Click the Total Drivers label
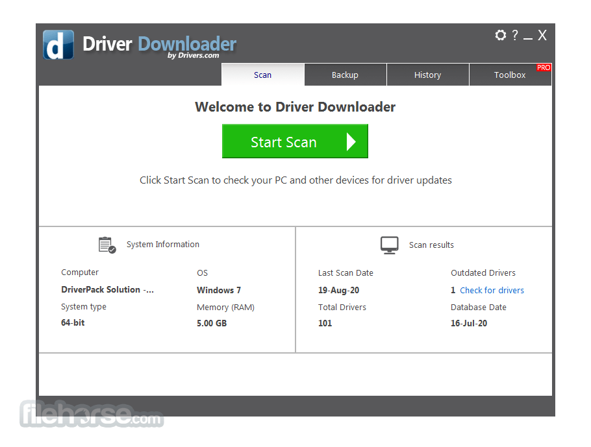Viewport: 591px width, 447px height. tap(342, 308)
